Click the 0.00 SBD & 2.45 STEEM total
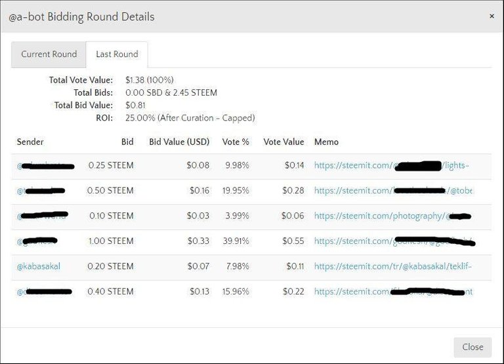The height and width of the screenshot is (364, 504). 171,93
